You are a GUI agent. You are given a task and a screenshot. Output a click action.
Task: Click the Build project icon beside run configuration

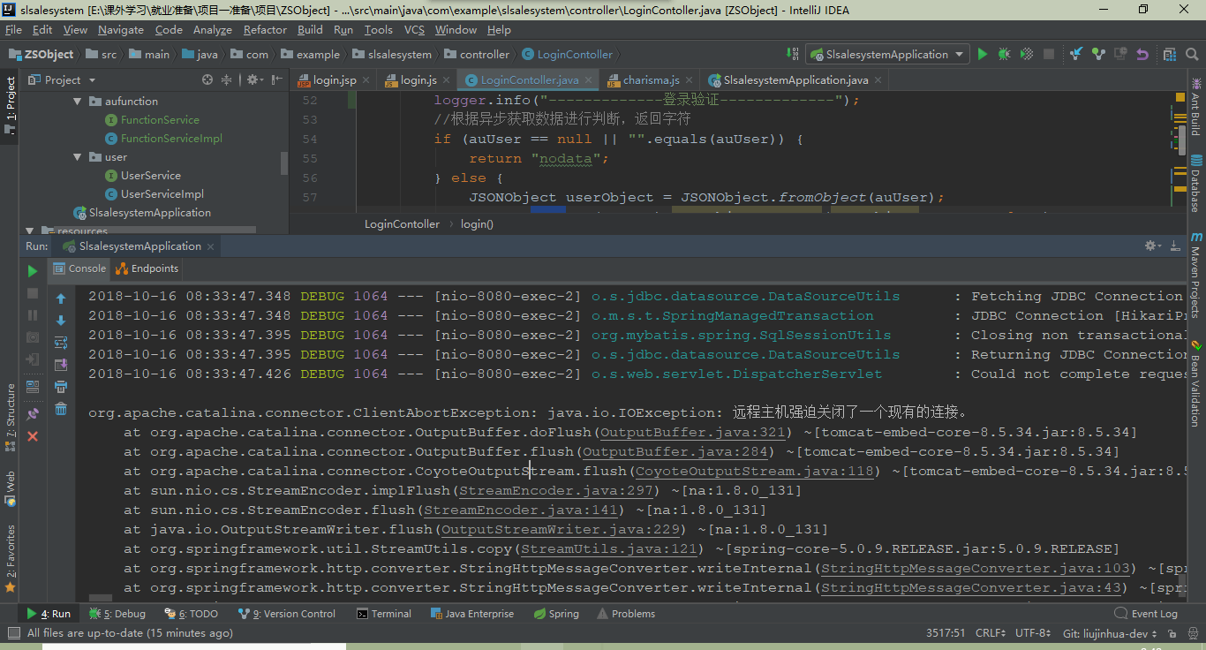(x=792, y=54)
